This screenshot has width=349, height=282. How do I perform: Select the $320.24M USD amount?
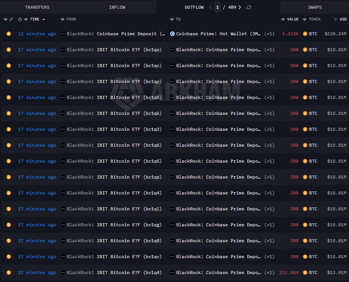(335, 34)
